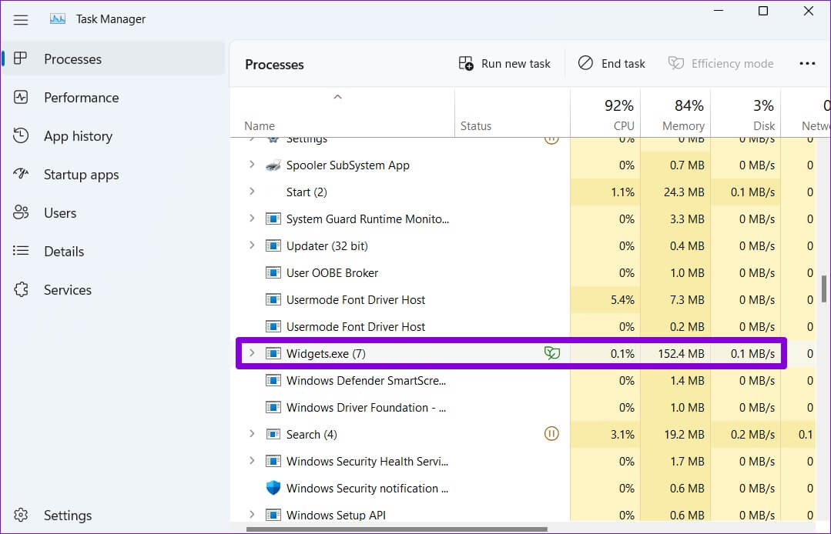Click Windows Security notification shield icon
The height and width of the screenshot is (534, 831).
click(x=273, y=487)
